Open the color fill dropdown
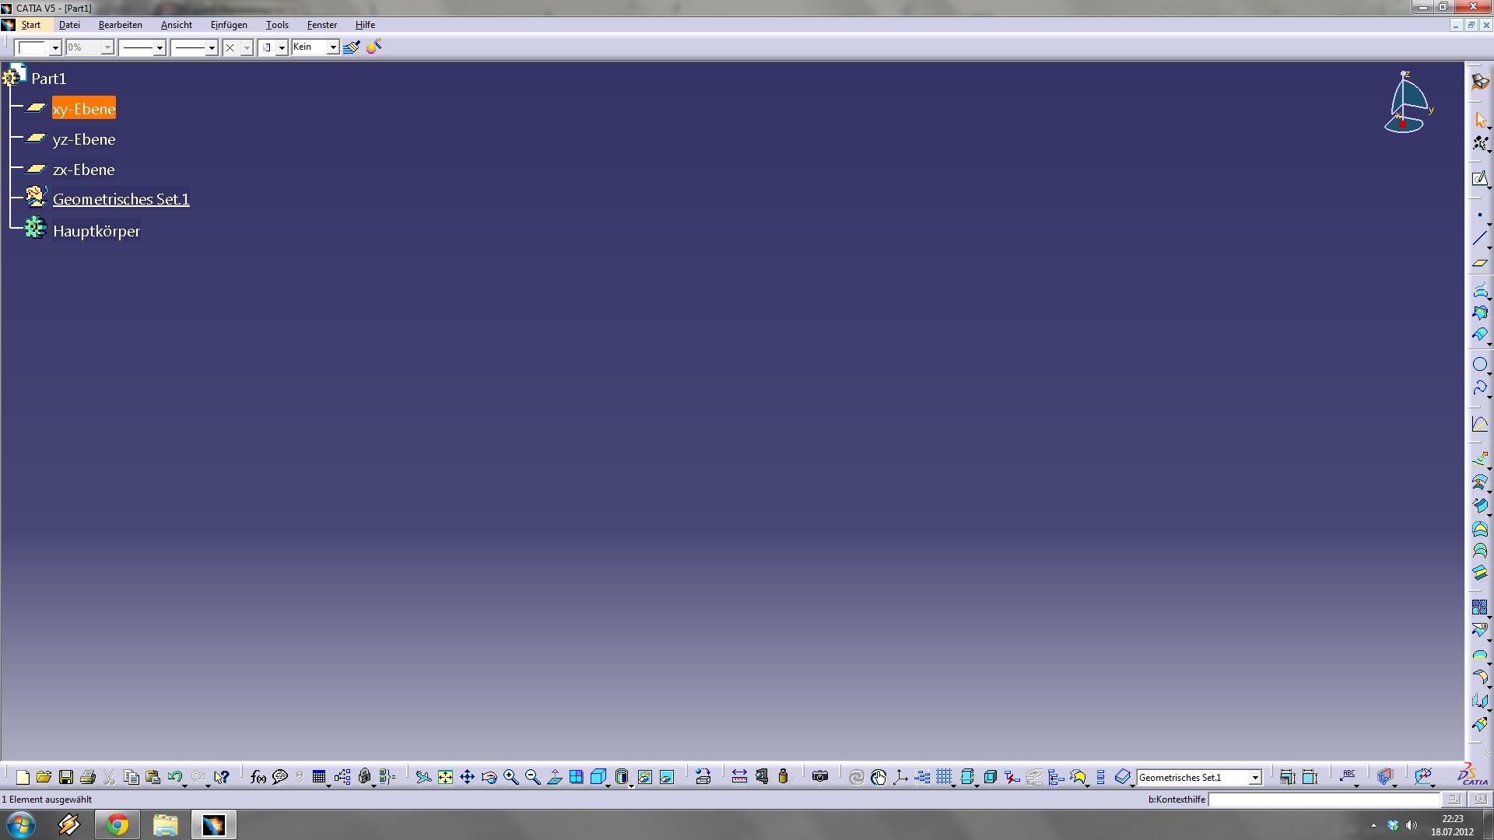 (x=55, y=48)
